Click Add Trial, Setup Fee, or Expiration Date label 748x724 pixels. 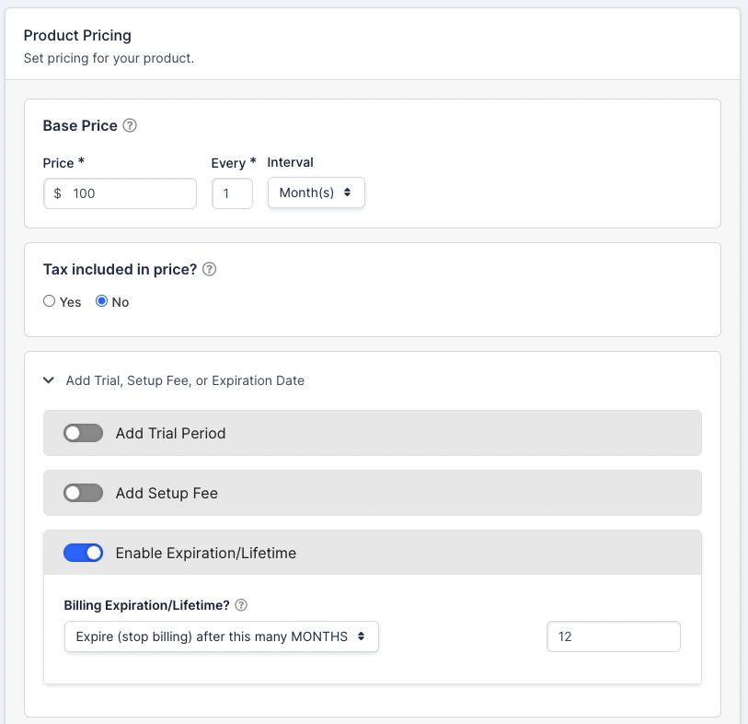click(x=185, y=380)
